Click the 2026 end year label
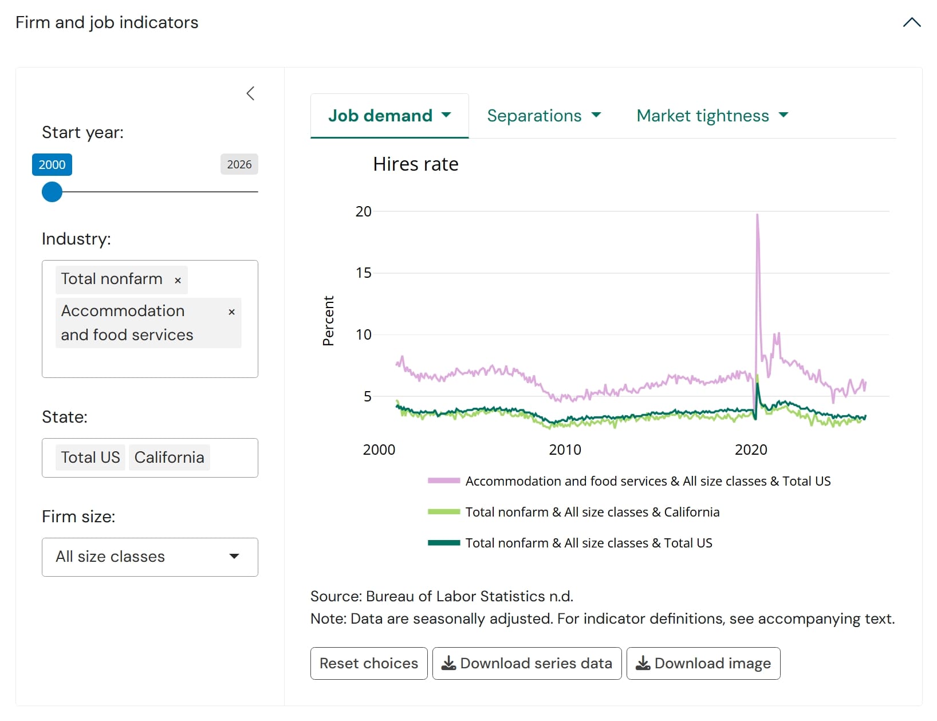937x721 pixels. pos(239,164)
